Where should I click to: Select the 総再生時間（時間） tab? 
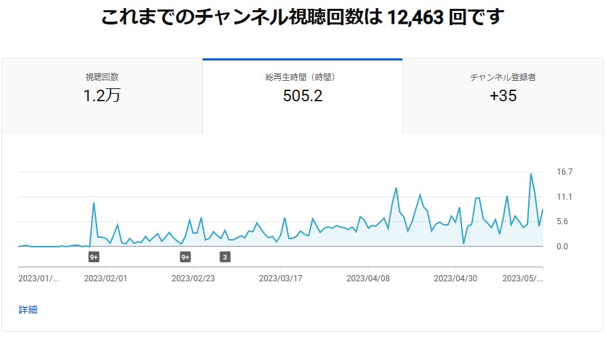[302, 96]
